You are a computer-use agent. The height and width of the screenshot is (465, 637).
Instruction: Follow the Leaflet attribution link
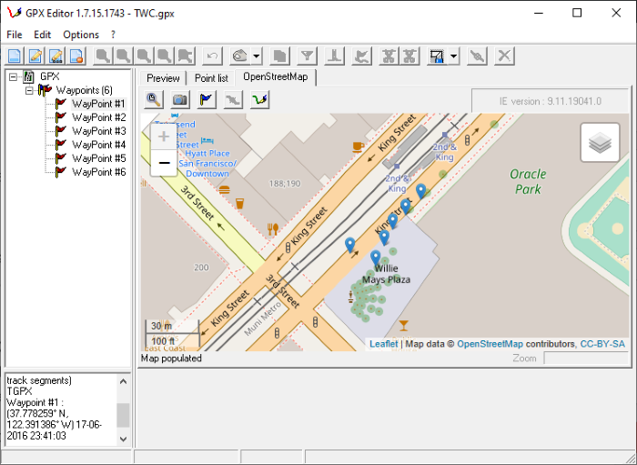click(383, 344)
